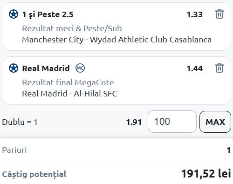
Task: Click the 1.44 odds value
Action: pyautogui.click(x=195, y=68)
